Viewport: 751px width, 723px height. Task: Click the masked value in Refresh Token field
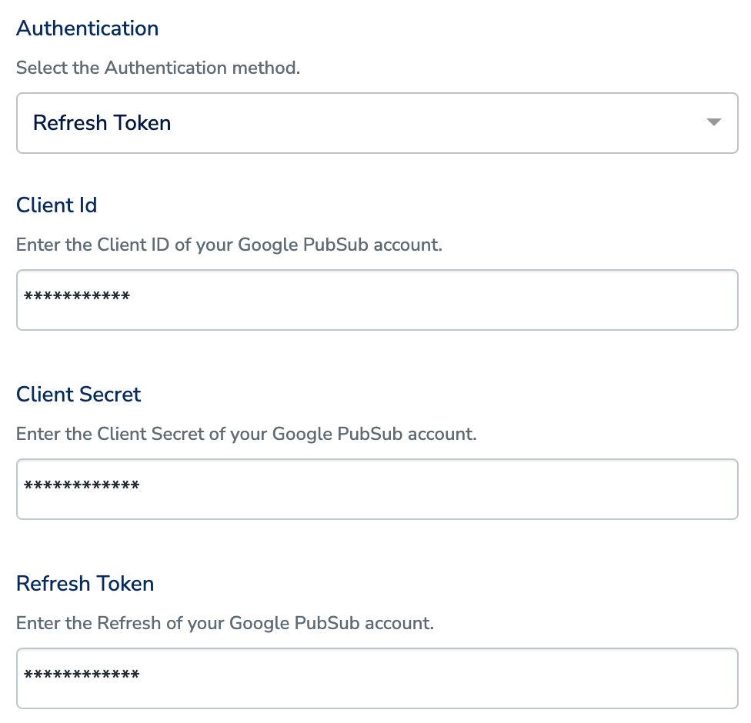pyautogui.click(x=82, y=675)
